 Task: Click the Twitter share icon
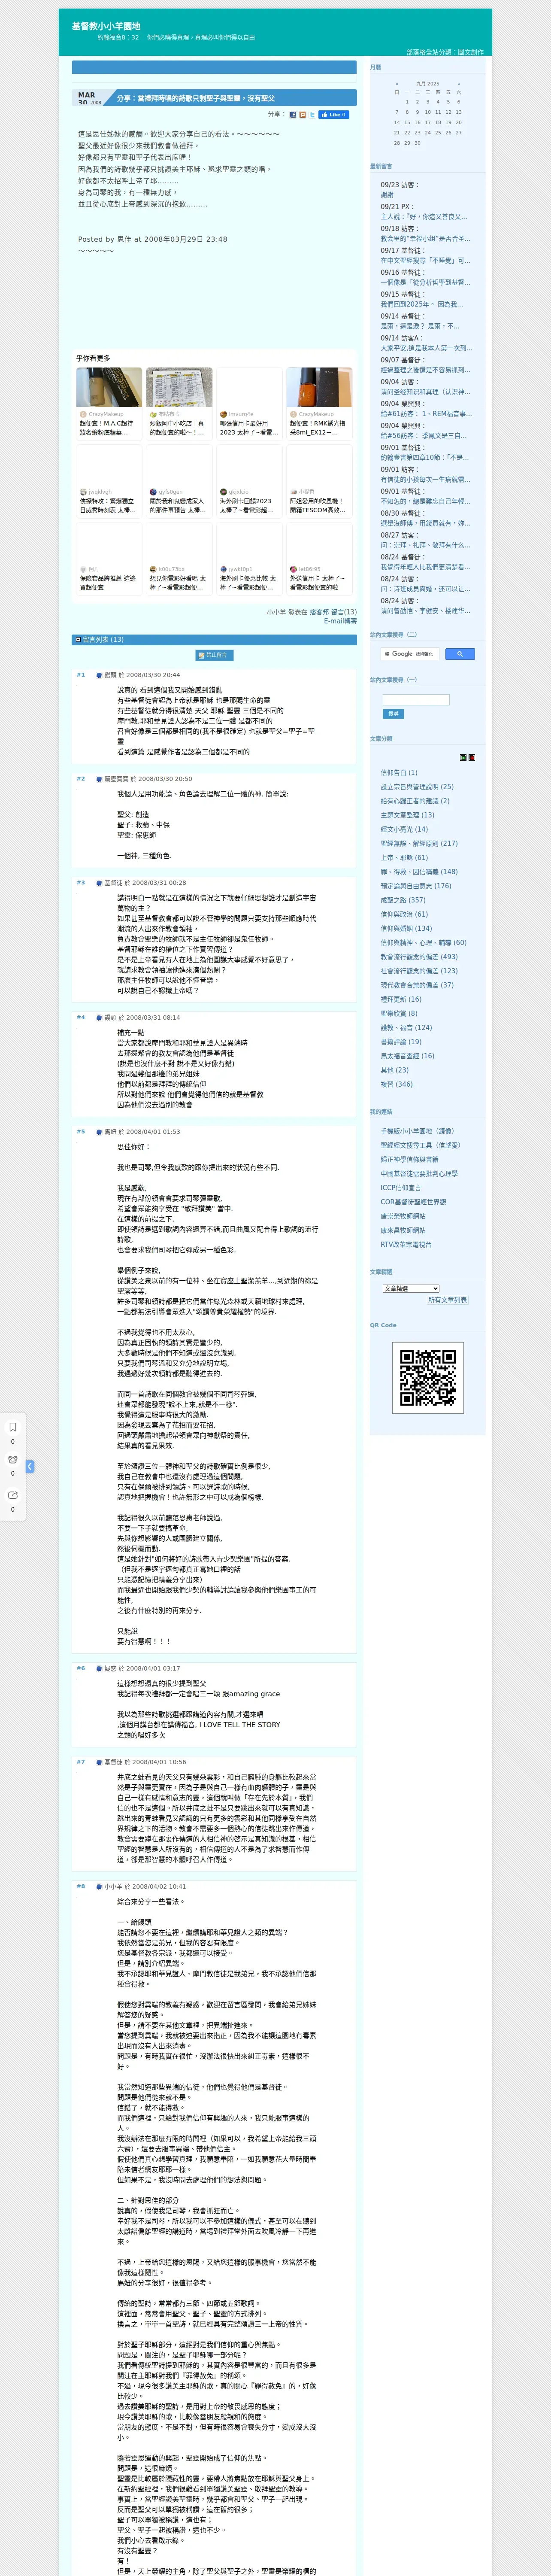312,115
